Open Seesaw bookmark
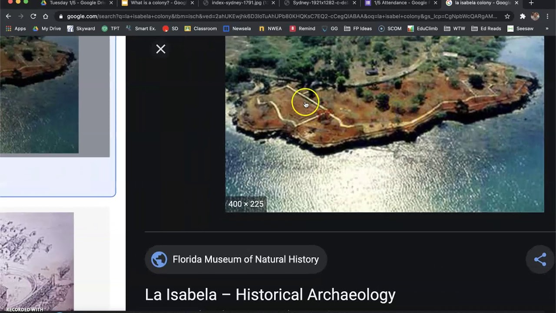Viewport: 556px width, 313px height. tap(520, 29)
